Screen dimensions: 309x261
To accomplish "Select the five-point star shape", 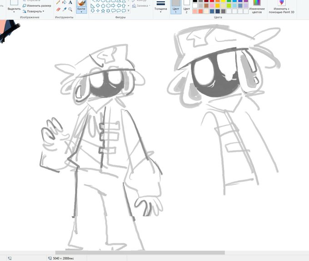I will pos(103,10).
